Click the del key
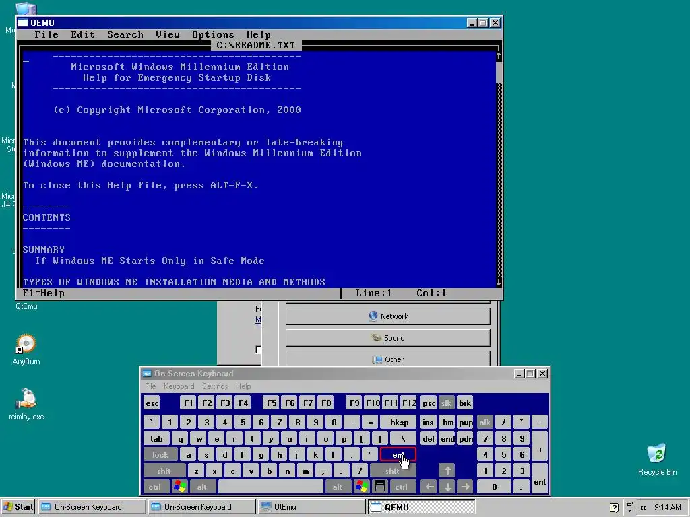 (428, 438)
